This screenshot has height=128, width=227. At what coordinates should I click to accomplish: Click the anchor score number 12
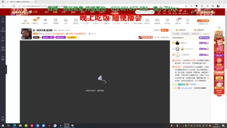(25, 21)
